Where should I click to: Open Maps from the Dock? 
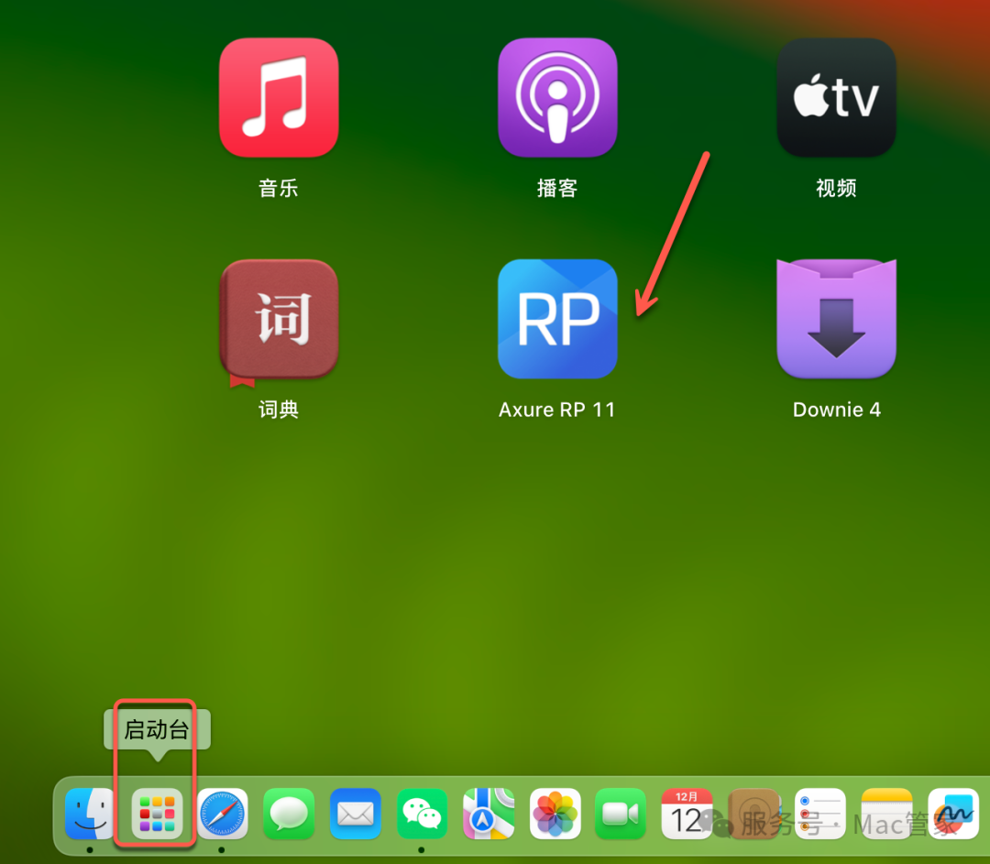pyautogui.click(x=488, y=814)
